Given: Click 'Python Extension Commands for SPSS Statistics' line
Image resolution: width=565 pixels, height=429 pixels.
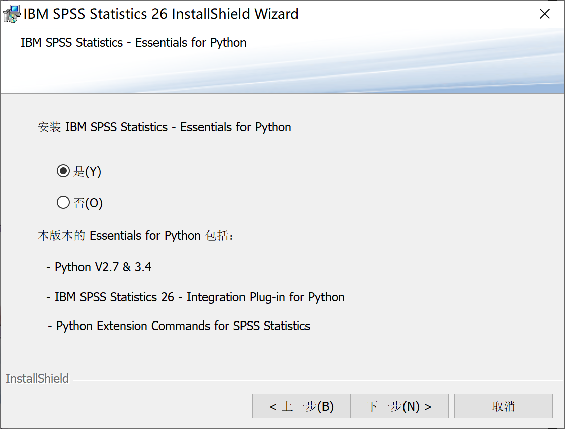Looking at the screenshot, I should pos(179,326).
